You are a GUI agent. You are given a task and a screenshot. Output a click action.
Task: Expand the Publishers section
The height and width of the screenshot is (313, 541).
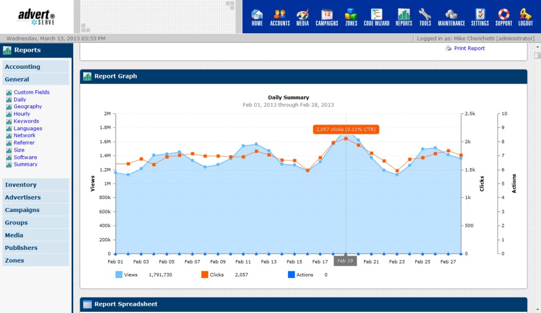coord(36,248)
